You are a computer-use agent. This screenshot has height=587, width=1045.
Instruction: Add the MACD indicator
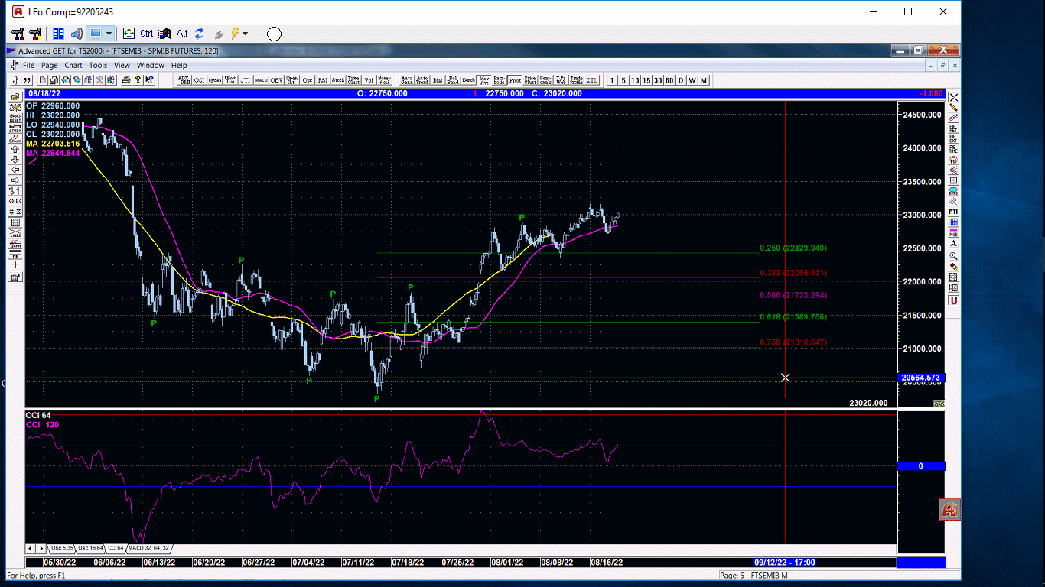coord(260,80)
